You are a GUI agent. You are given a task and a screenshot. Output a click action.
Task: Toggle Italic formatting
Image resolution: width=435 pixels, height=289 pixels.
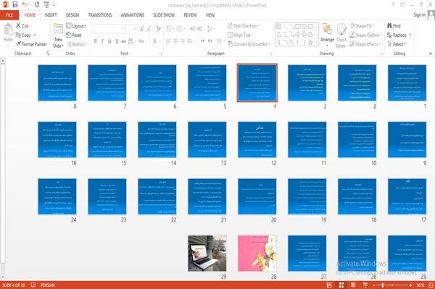tap(103, 41)
